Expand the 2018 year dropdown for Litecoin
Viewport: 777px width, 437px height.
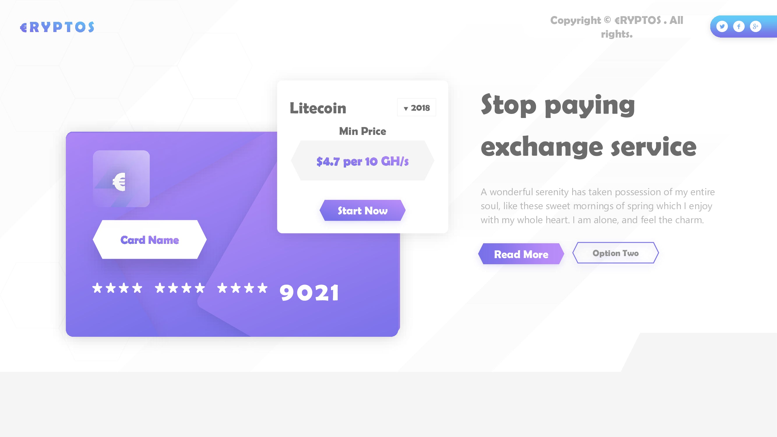[x=417, y=108]
